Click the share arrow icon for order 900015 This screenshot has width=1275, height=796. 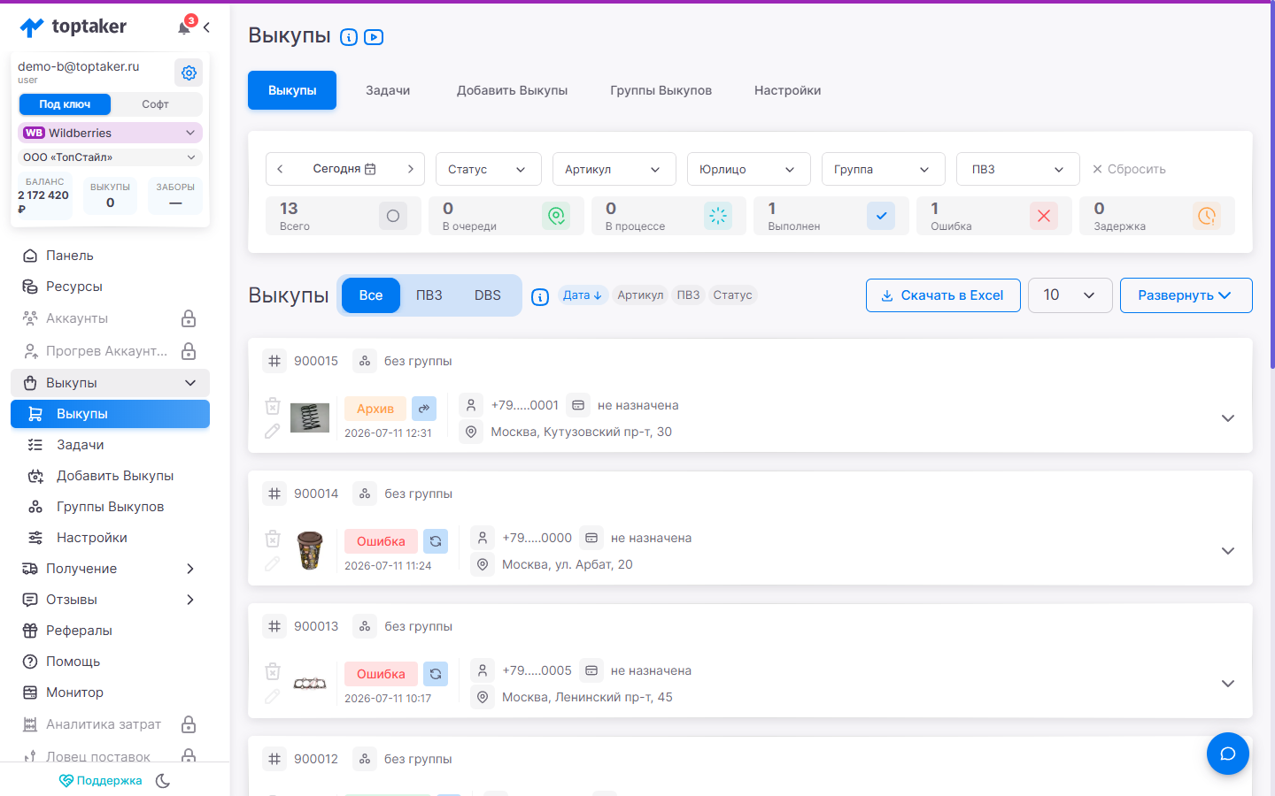click(x=424, y=409)
